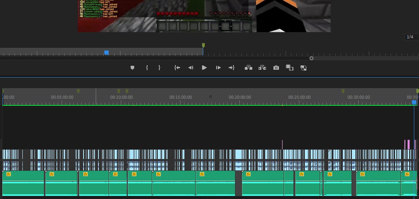Click fx badge on clip starting after 00:20:00:00
419x199 pixels.
(x=248, y=174)
